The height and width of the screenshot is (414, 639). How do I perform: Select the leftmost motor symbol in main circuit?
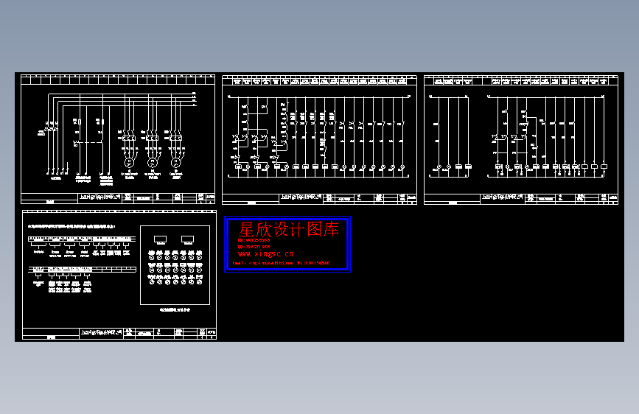point(129,162)
